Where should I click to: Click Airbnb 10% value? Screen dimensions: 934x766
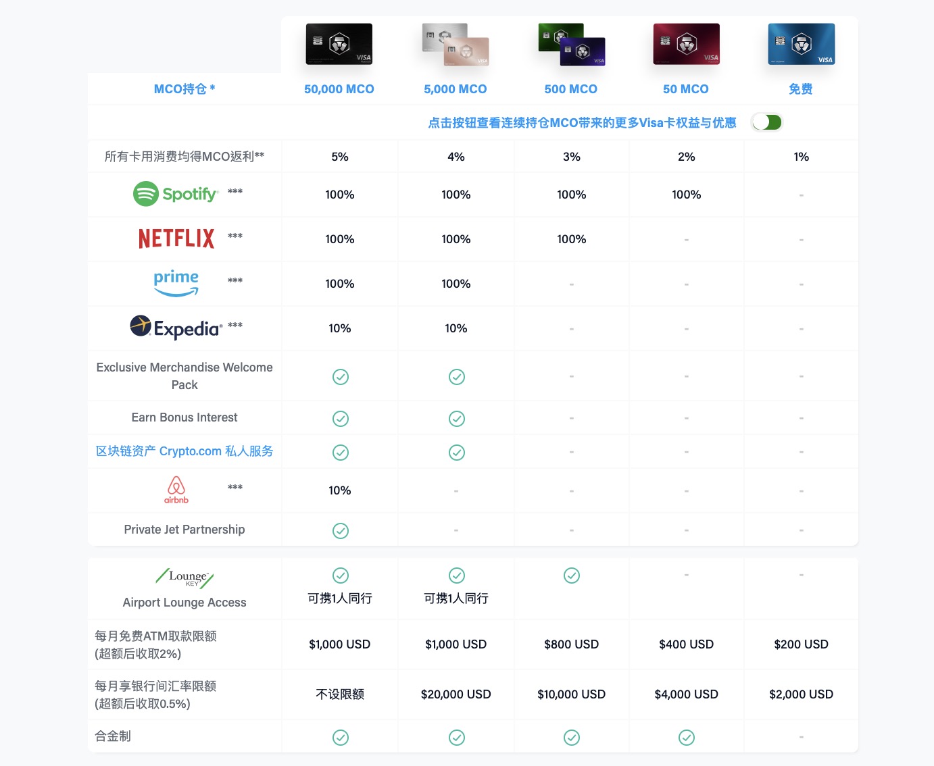340,490
